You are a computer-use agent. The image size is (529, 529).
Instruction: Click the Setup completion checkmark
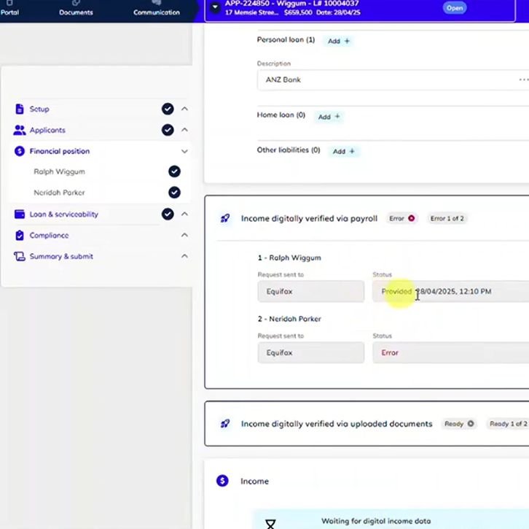tap(168, 109)
